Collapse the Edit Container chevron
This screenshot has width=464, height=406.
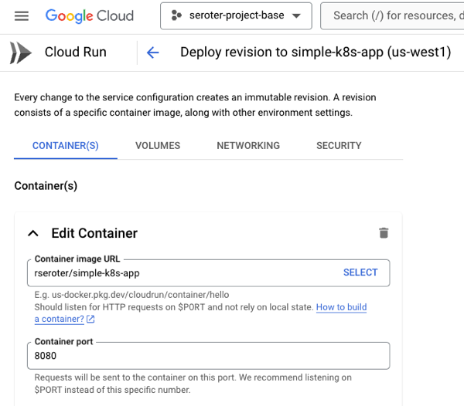pyautogui.click(x=33, y=233)
